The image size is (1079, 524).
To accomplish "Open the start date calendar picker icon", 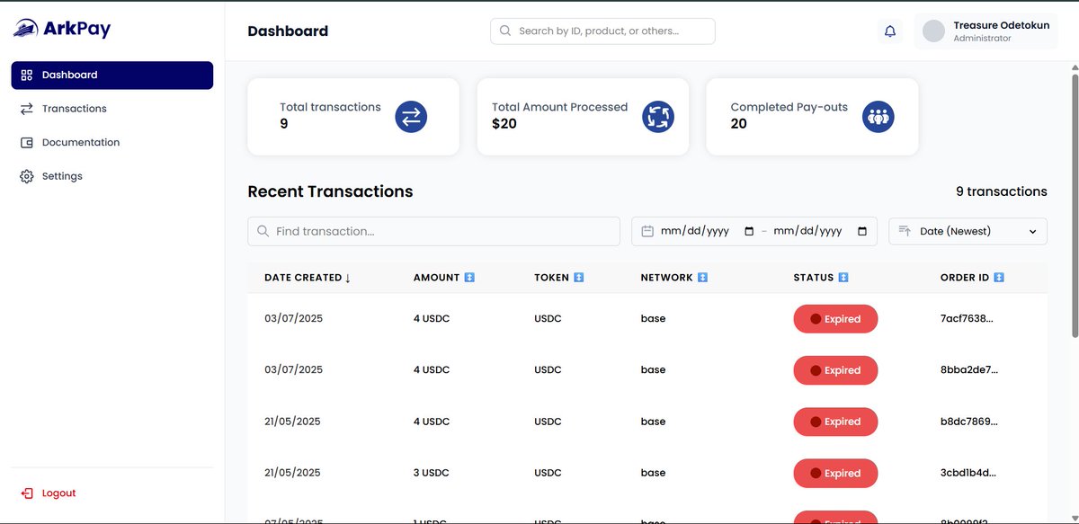I will click(x=749, y=231).
